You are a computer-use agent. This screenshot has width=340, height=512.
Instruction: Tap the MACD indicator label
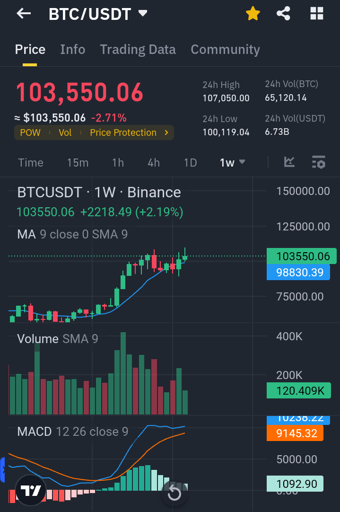[x=34, y=432]
